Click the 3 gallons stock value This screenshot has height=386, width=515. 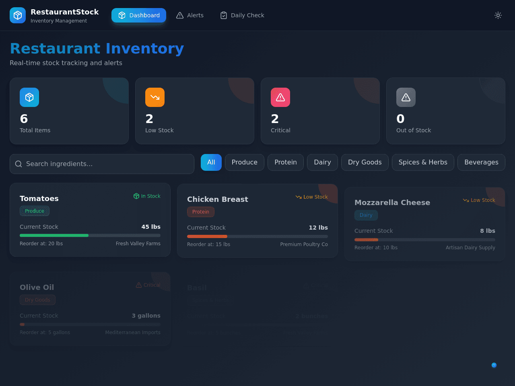click(x=146, y=316)
